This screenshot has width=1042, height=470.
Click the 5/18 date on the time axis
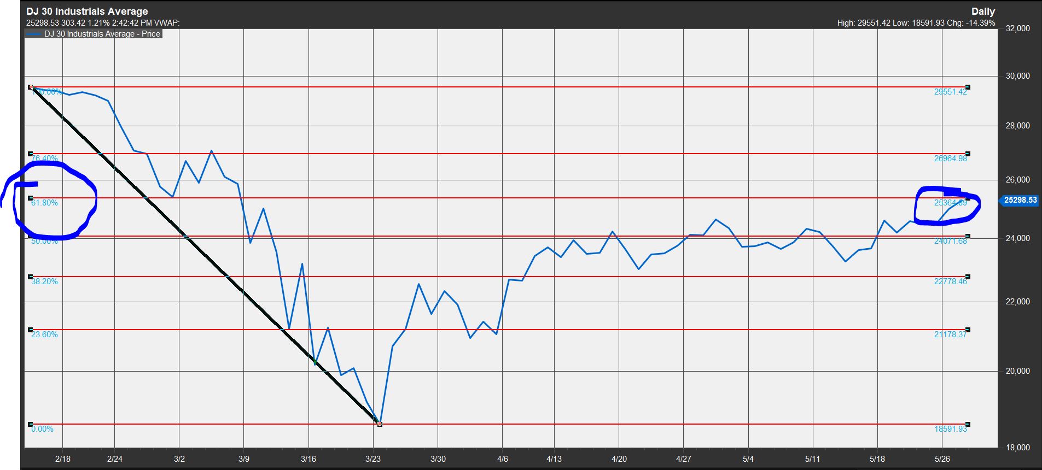(877, 459)
